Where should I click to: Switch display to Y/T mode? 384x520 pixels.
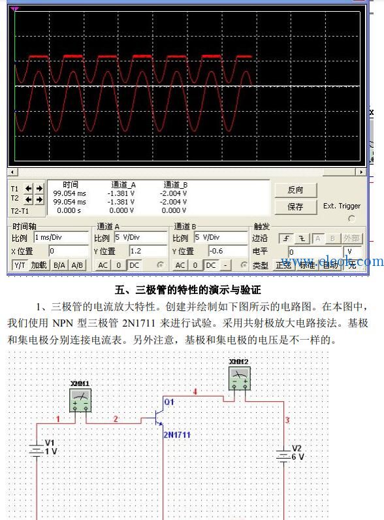click(20, 265)
